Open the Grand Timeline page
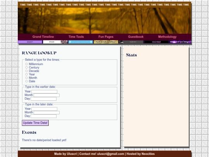 coord(43,37)
